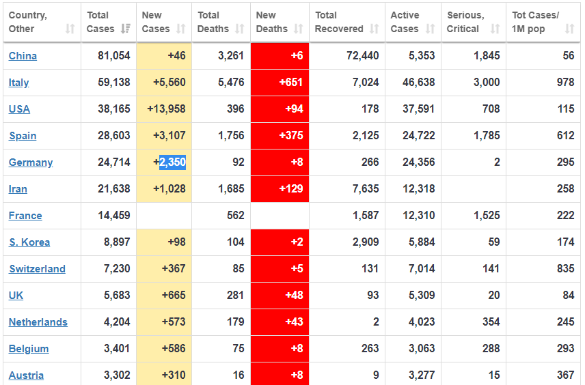Image resolution: width=585 pixels, height=385 pixels.
Task: Open the Italy country link
Action: point(18,83)
